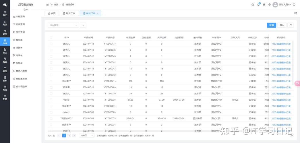Click the info icon at top right
This screenshot has height=143, width=300.
[x=294, y=5]
